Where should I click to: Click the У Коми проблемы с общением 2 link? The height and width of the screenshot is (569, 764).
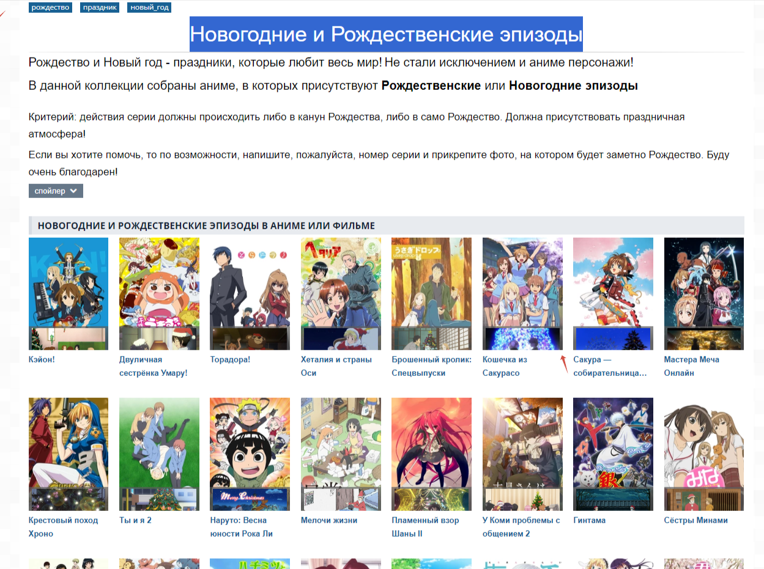(x=521, y=527)
